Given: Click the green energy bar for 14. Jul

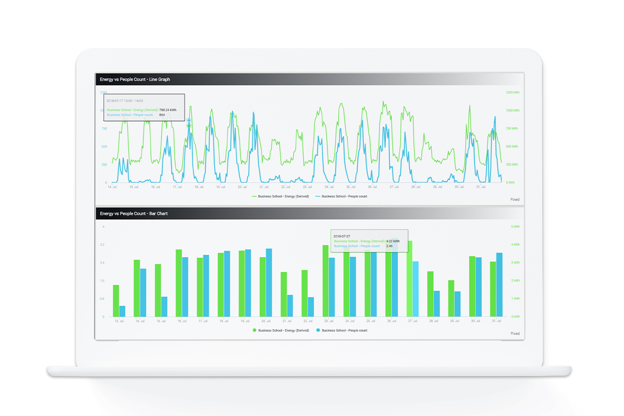Looking at the screenshot, I should click(x=137, y=288).
